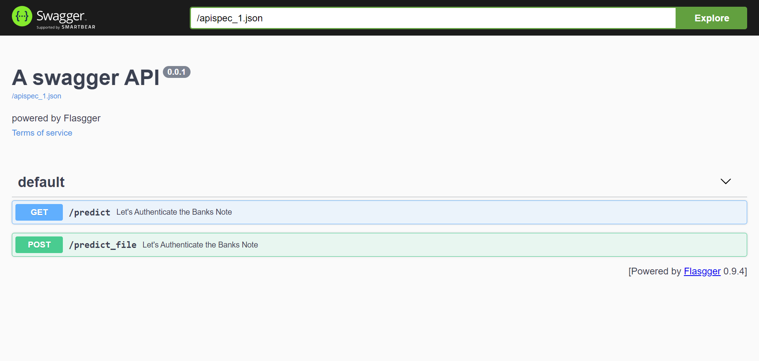Expand the POST /predict_file operation
The image size is (759, 361).
pos(379,245)
